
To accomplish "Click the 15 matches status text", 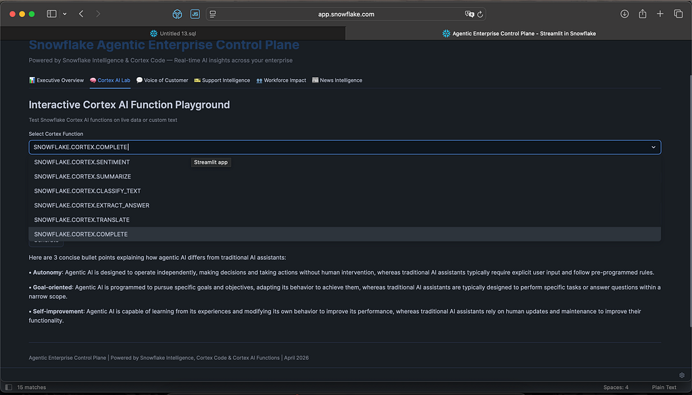I will [x=31, y=388].
